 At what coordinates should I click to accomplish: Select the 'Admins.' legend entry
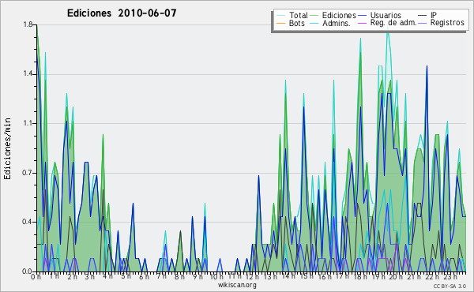point(337,23)
